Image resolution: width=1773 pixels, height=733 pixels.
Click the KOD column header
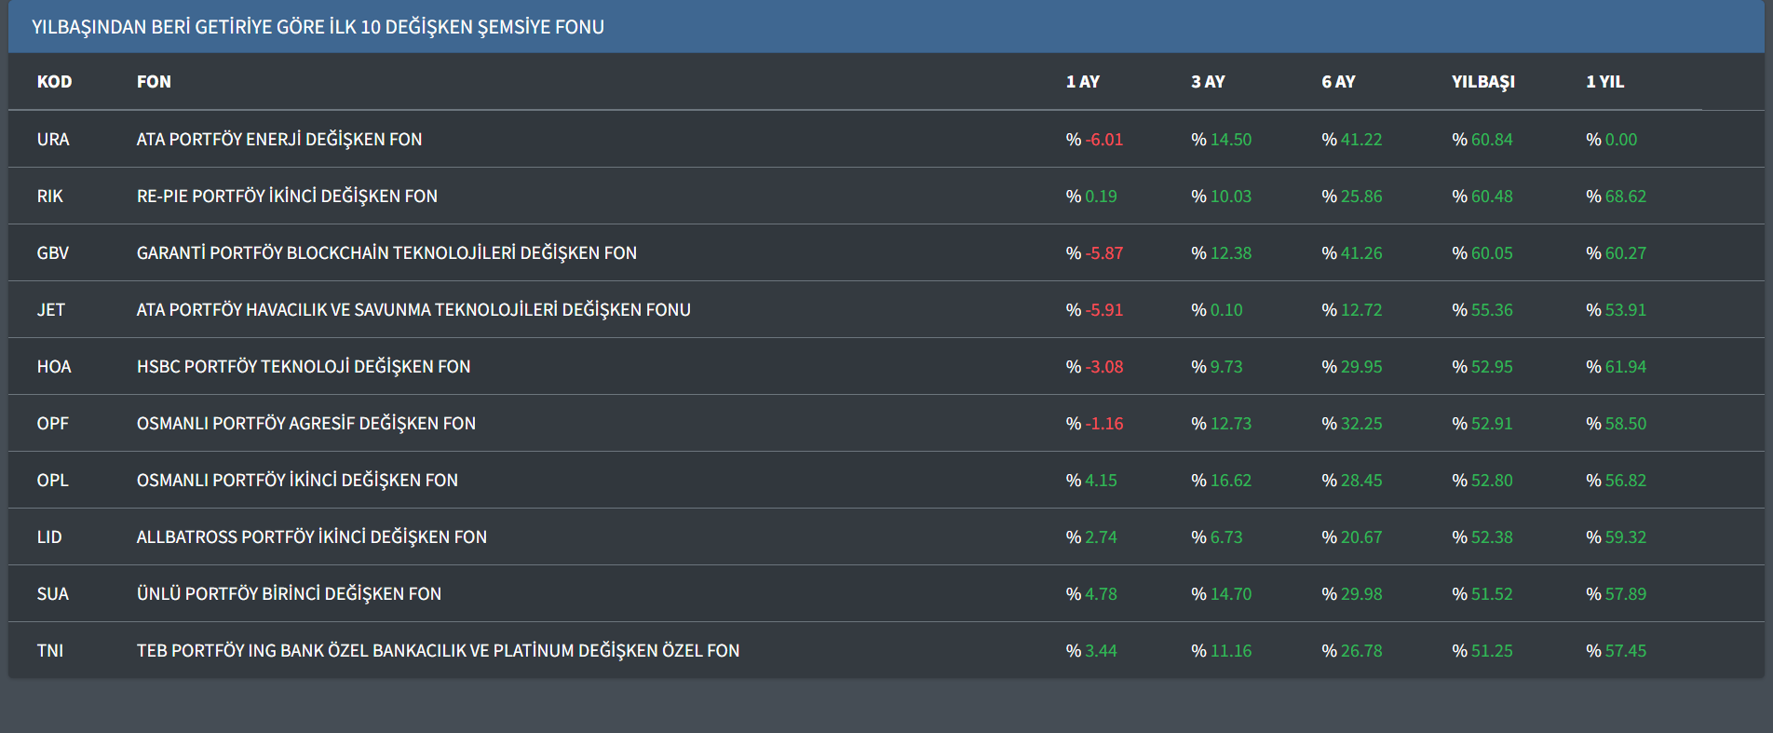pyautogui.click(x=54, y=82)
